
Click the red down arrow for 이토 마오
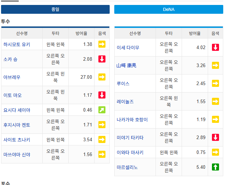click(x=102, y=95)
